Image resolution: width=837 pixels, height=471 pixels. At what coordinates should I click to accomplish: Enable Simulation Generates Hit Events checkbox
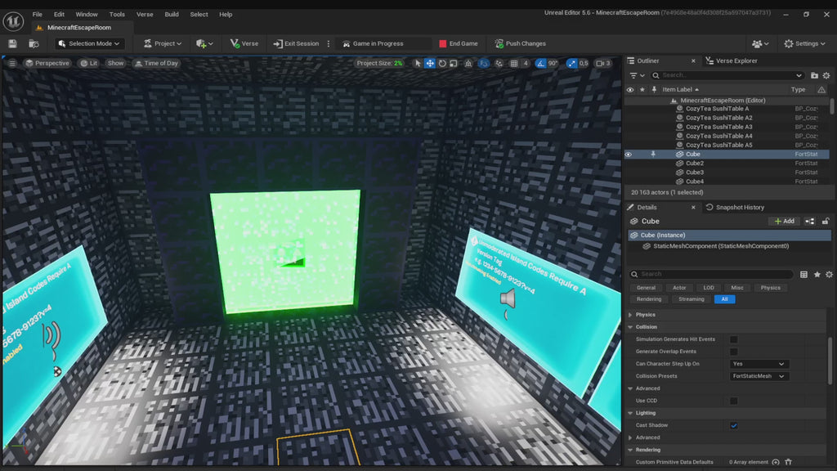pos(733,339)
